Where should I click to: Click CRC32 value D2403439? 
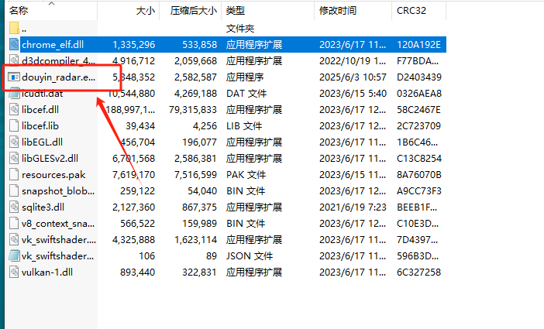coord(419,77)
